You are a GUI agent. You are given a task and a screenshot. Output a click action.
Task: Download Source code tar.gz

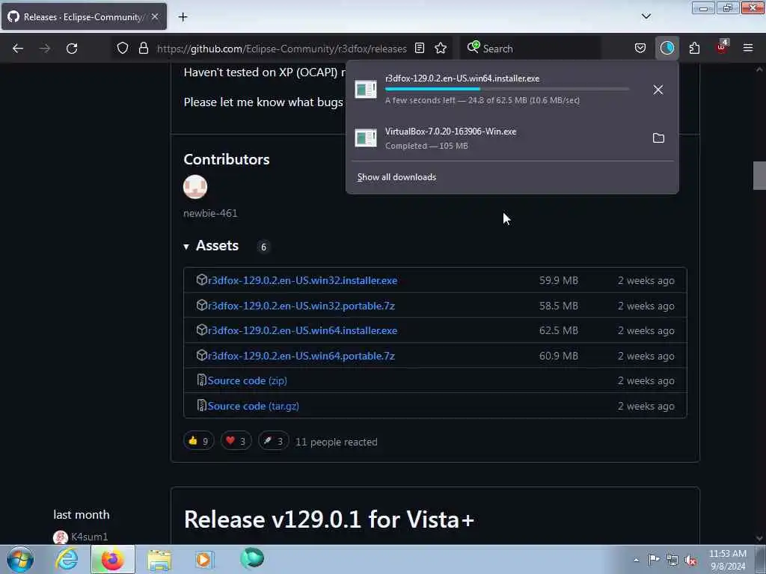pyautogui.click(x=253, y=406)
